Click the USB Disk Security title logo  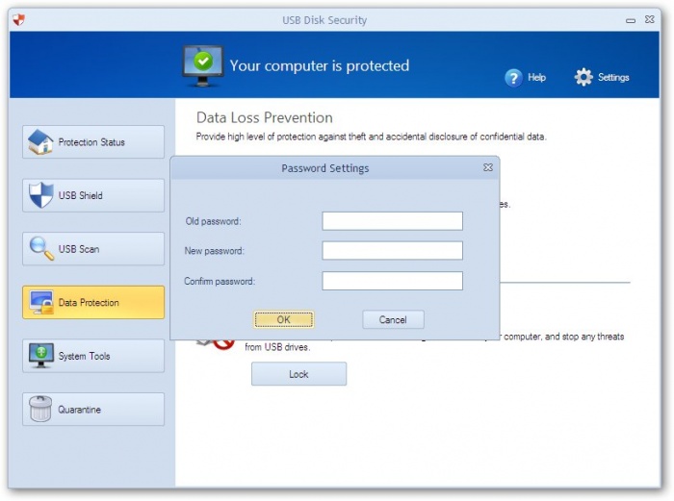coord(18,20)
